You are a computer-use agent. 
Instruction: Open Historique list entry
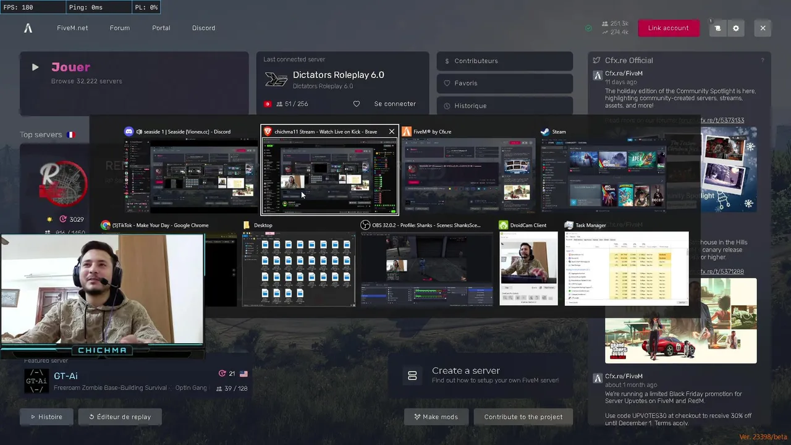point(505,106)
